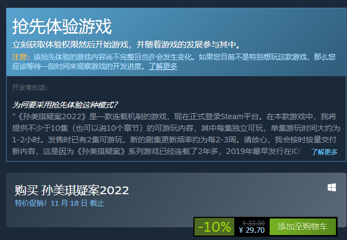Click the -10% discount badge

tap(214, 227)
